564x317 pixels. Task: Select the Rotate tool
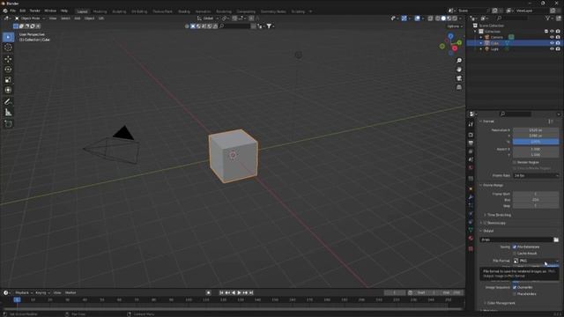coord(8,70)
